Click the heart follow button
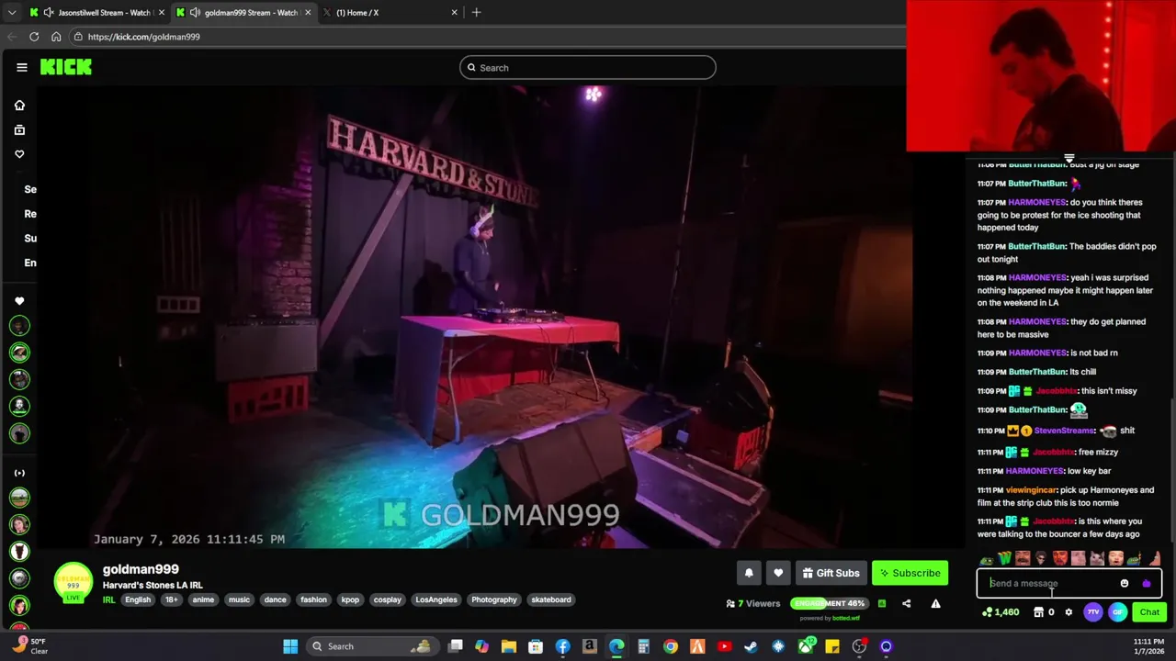The width and height of the screenshot is (1176, 661). (x=778, y=573)
